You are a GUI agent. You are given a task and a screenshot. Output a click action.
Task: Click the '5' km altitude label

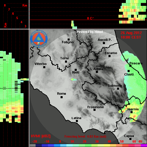click(x=17, y=18)
